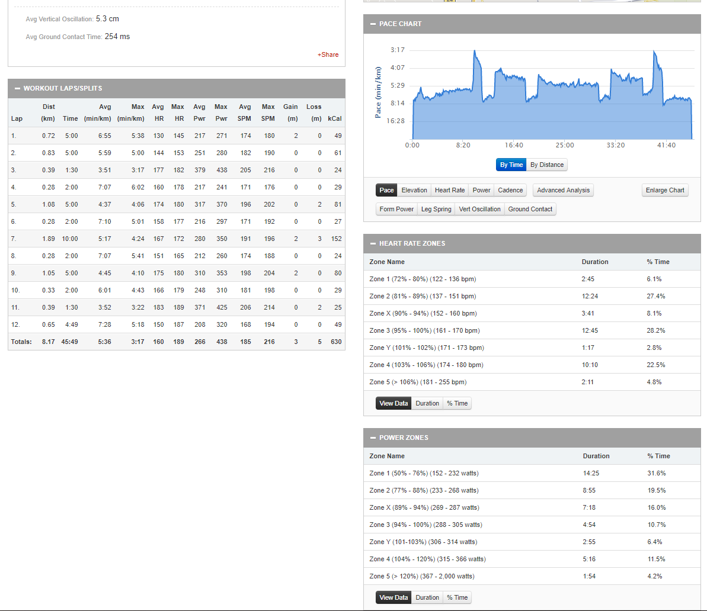
Task: Switch chart to By Distance
Action: [546, 165]
